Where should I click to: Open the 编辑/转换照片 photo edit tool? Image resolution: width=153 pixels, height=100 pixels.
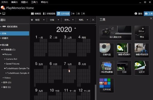(124, 50)
